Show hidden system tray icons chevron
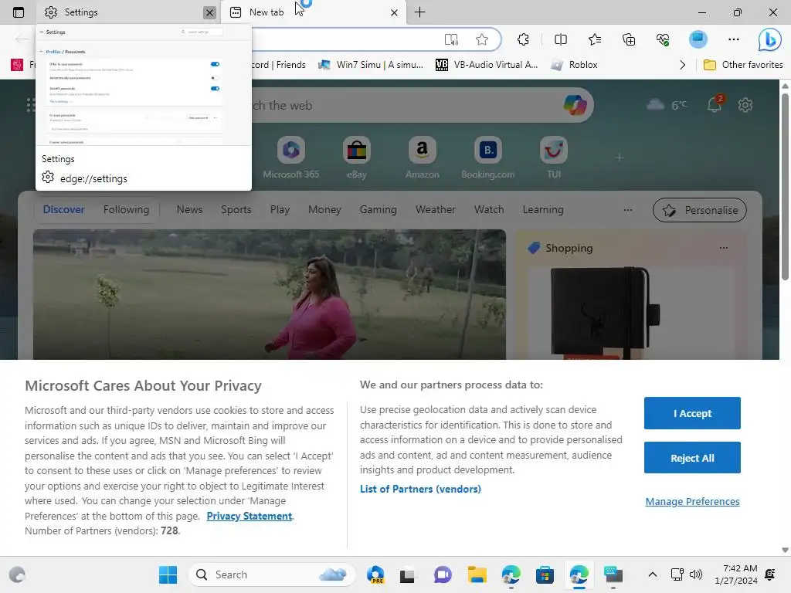This screenshot has height=593, width=791. [x=652, y=574]
